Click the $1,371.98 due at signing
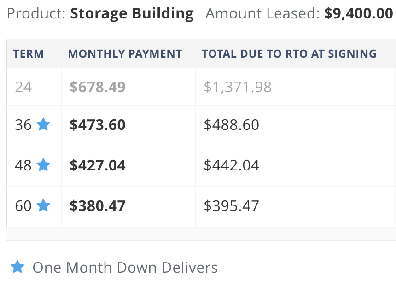Screen dimensions: 396x281 click(238, 87)
